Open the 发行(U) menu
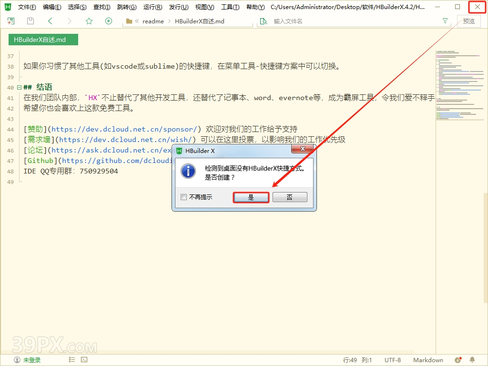The height and width of the screenshot is (366, 488). click(179, 7)
